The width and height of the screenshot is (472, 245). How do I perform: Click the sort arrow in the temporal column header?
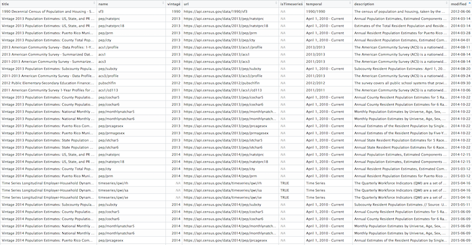click(349, 4)
